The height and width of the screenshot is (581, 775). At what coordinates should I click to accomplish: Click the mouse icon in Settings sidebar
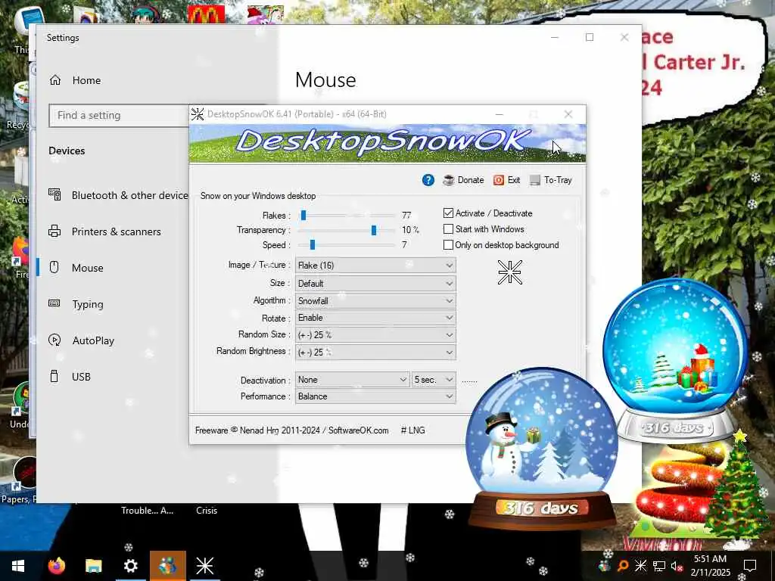click(54, 267)
